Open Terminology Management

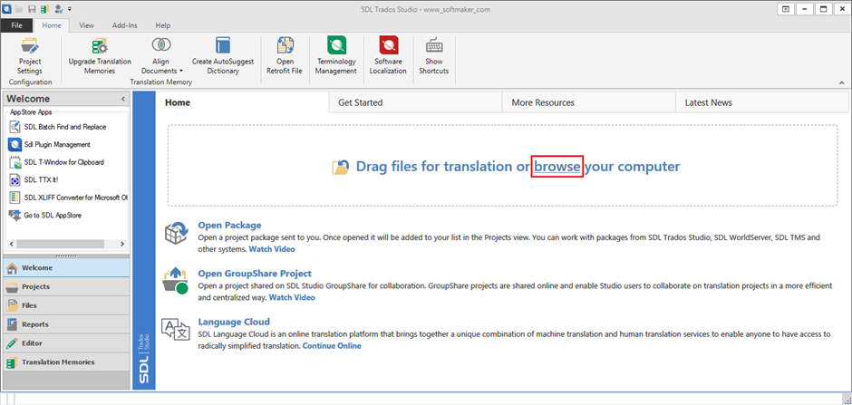pos(335,56)
